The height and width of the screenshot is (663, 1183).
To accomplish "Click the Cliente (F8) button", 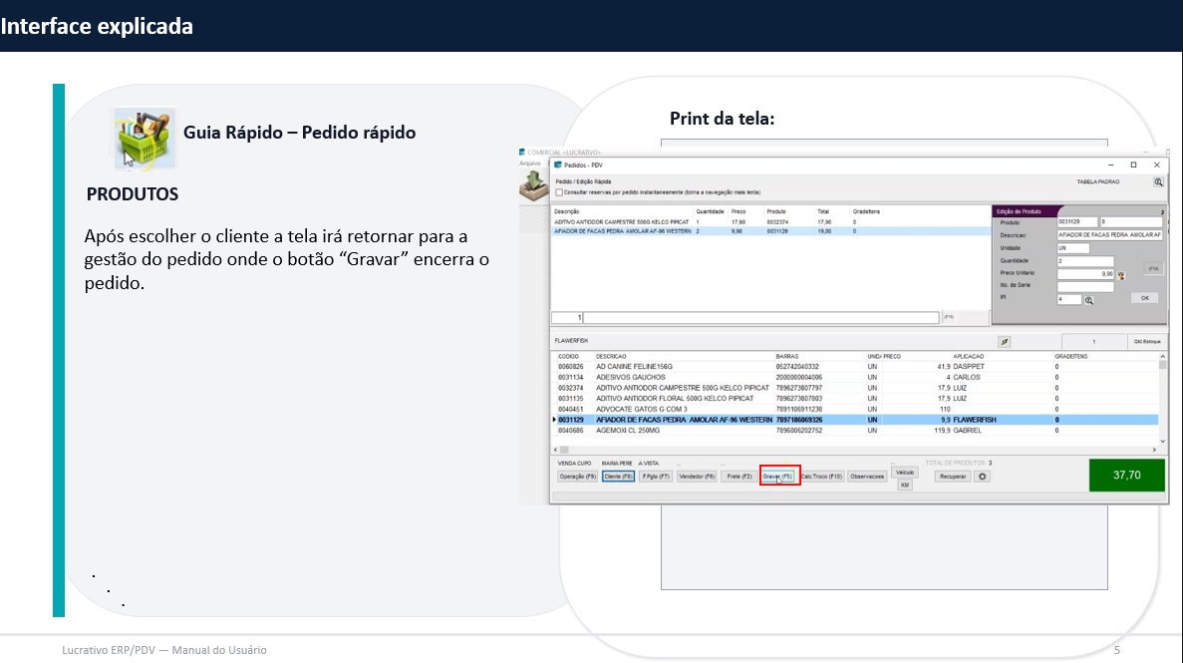I will click(618, 477).
